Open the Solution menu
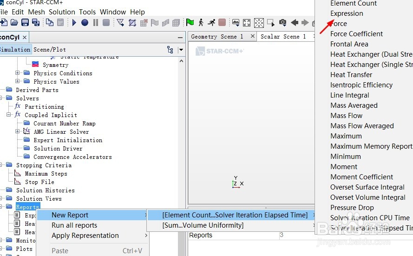 62,12
